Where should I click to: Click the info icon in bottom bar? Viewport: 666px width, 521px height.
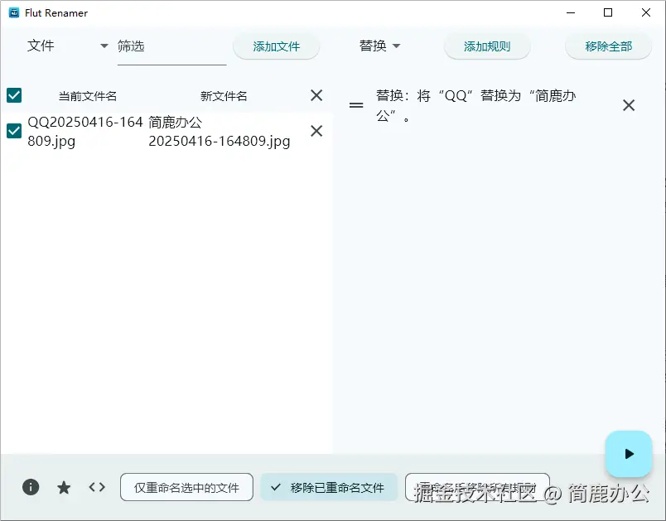31,486
